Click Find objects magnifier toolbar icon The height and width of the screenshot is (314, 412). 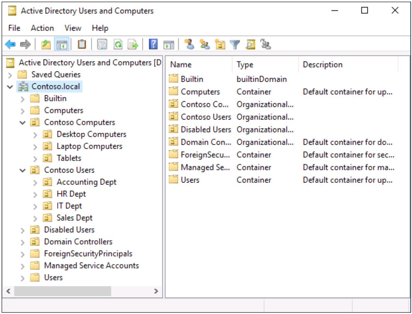point(251,44)
